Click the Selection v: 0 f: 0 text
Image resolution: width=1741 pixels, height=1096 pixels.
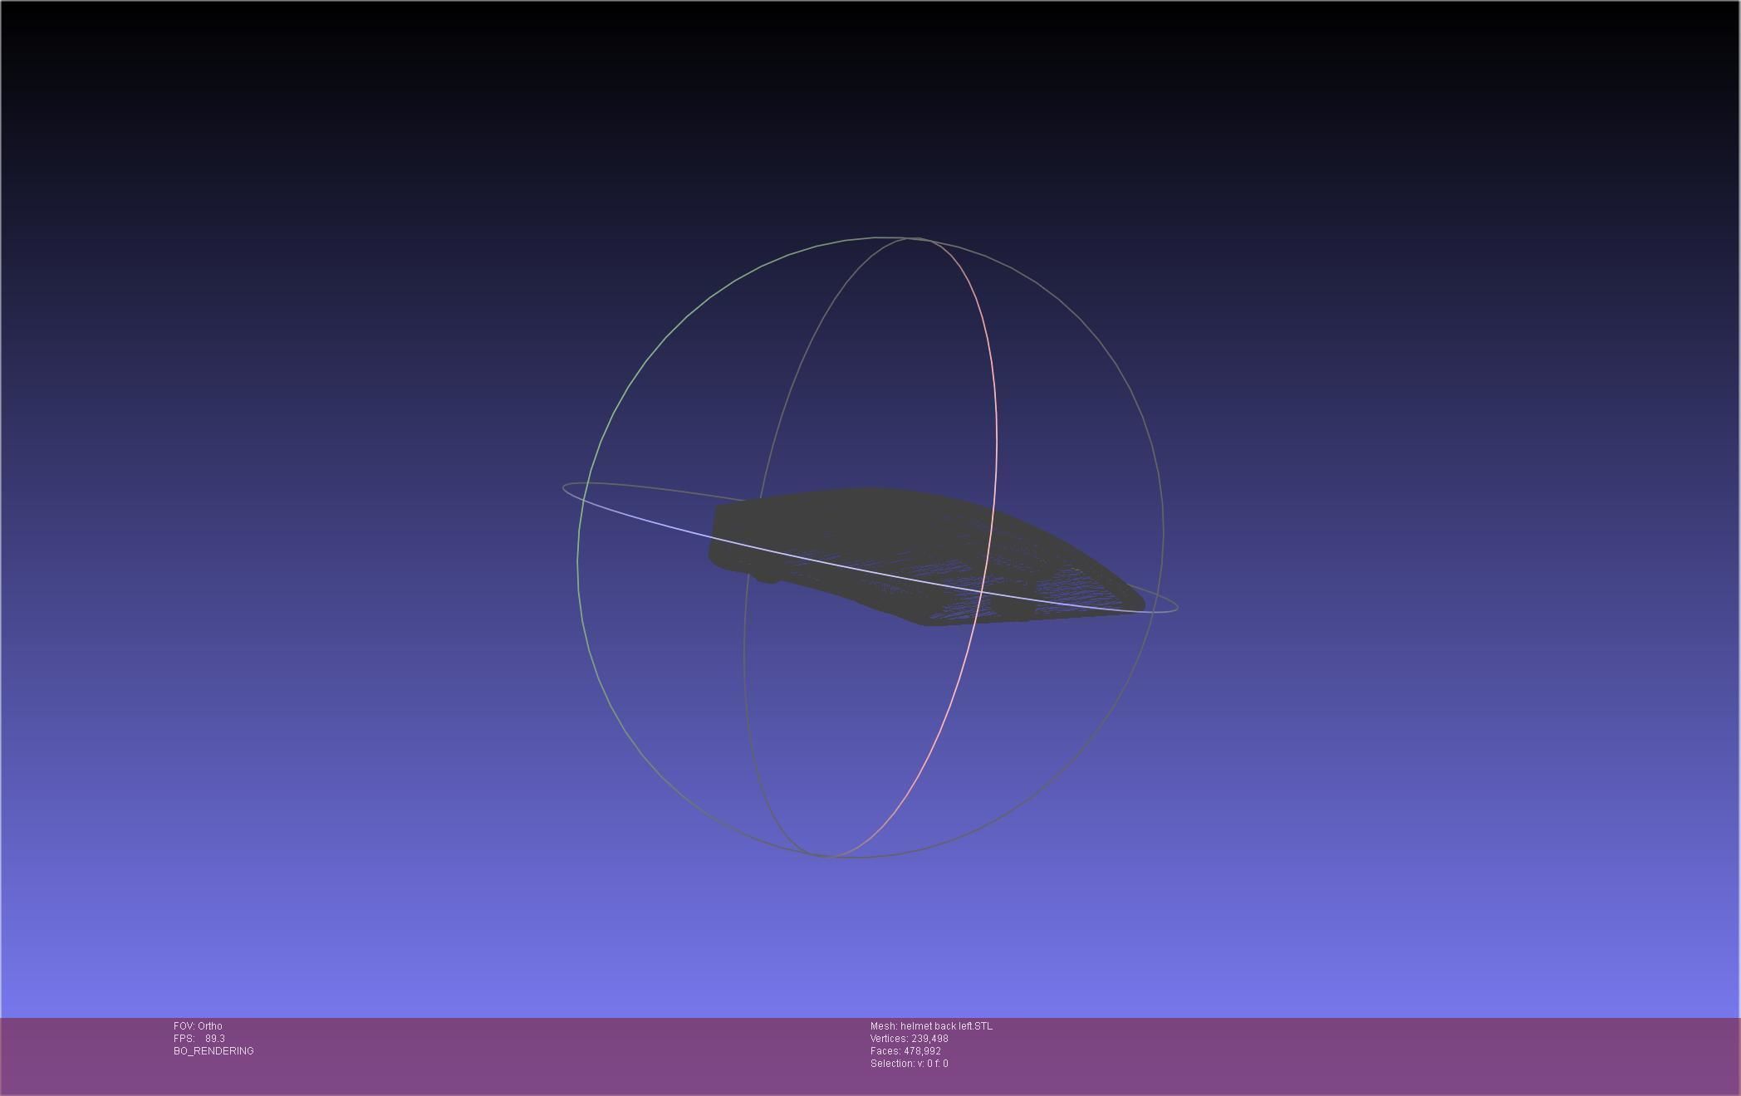pos(909,1064)
